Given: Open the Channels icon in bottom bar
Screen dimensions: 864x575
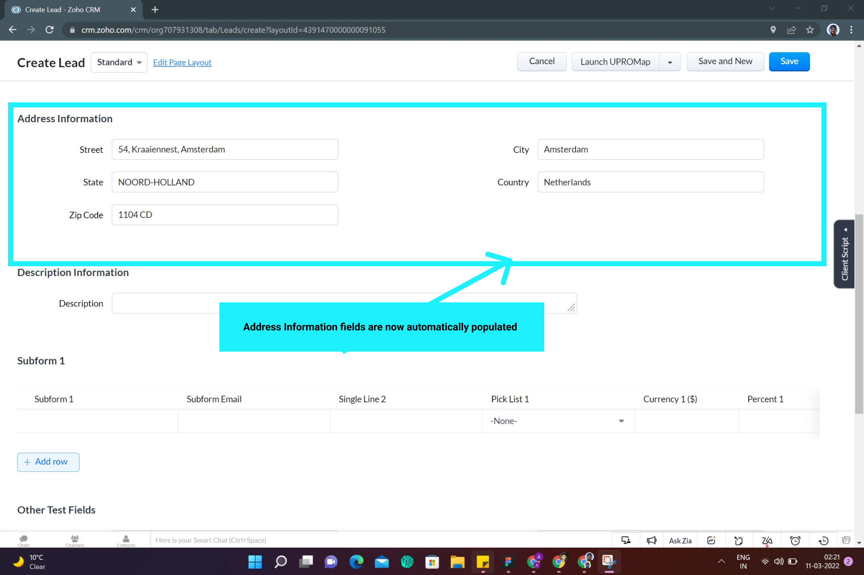Looking at the screenshot, I should tap(75, 541).
